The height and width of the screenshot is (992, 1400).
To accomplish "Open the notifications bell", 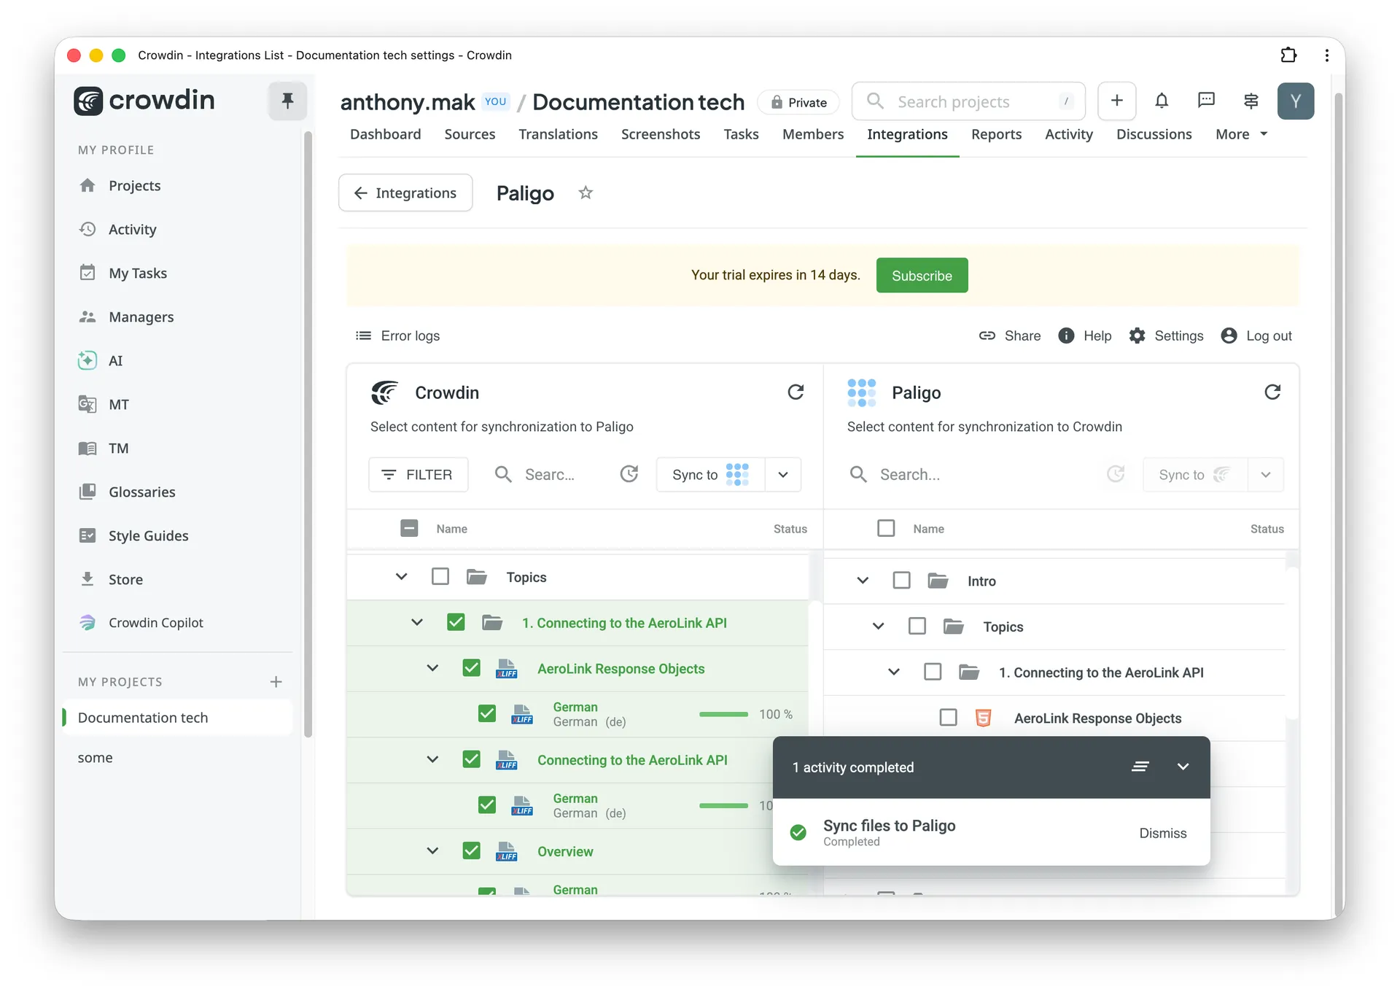I will [x=1162, y=101].
